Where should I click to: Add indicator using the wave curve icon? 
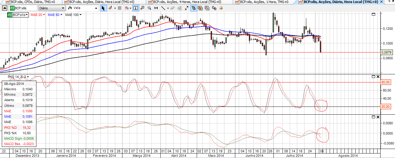127,8
